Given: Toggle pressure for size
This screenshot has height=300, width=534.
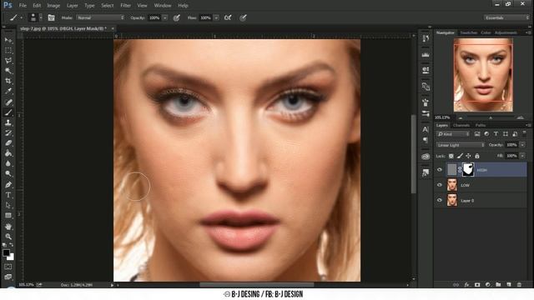Looking at the screenshot, I should coord(243,17).
